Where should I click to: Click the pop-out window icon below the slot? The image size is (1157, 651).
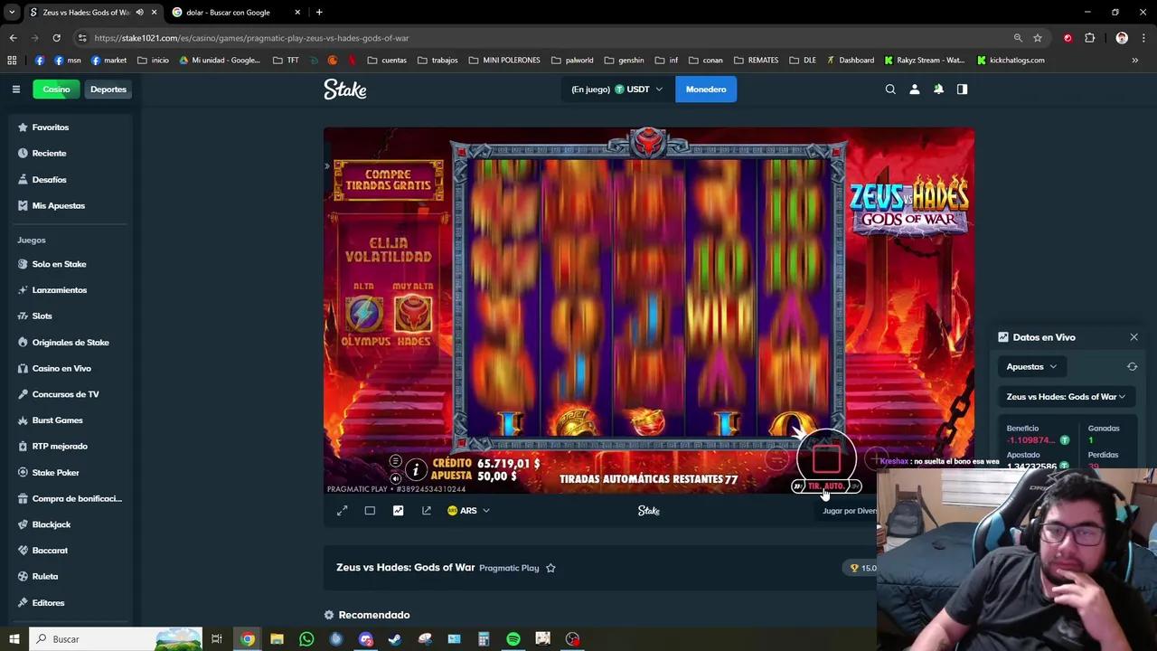point(426,510)
